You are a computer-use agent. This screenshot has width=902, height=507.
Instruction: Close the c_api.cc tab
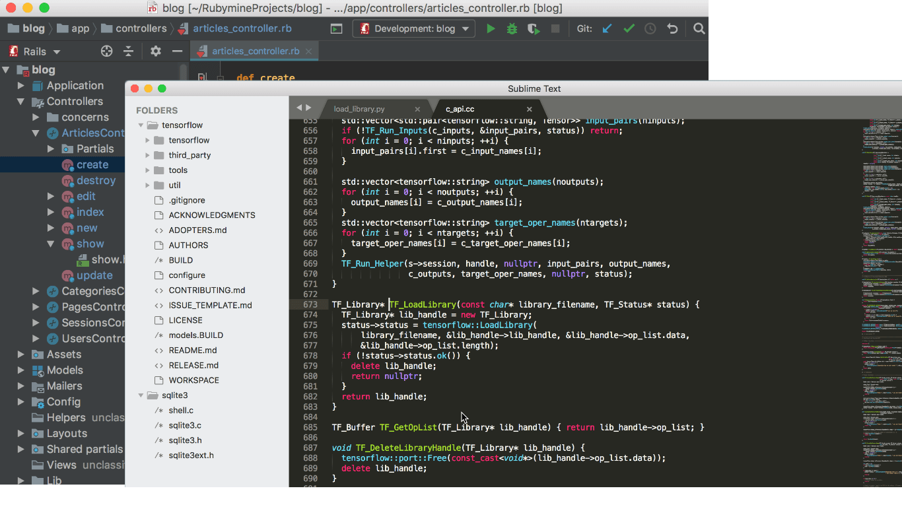pos(530,110)
